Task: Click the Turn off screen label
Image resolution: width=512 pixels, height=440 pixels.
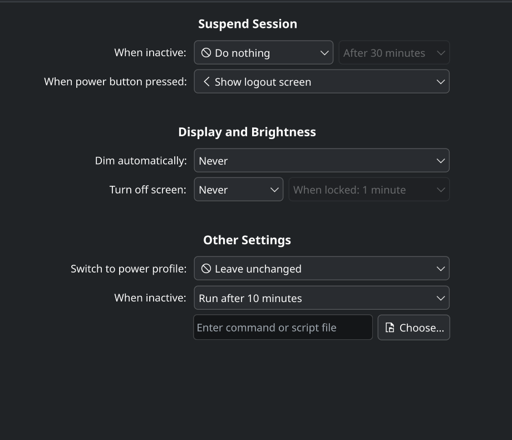Action: point(148,190)
